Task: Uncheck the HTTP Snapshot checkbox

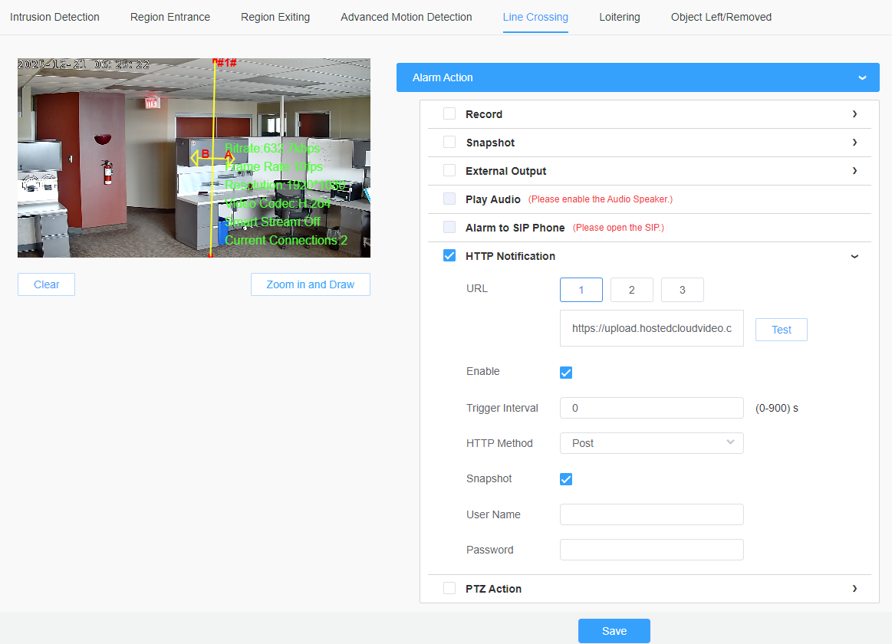Action: 566,479
